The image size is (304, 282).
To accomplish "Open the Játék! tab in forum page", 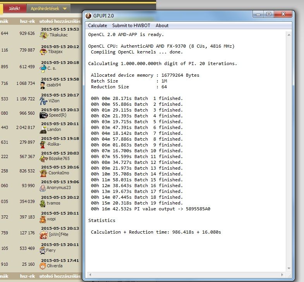I will (x=14, y=9).
